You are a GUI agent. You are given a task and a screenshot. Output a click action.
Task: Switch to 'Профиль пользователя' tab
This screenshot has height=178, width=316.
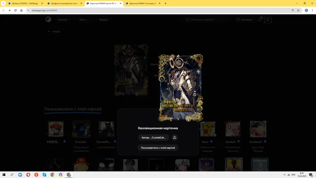click(x=64, y=4)
